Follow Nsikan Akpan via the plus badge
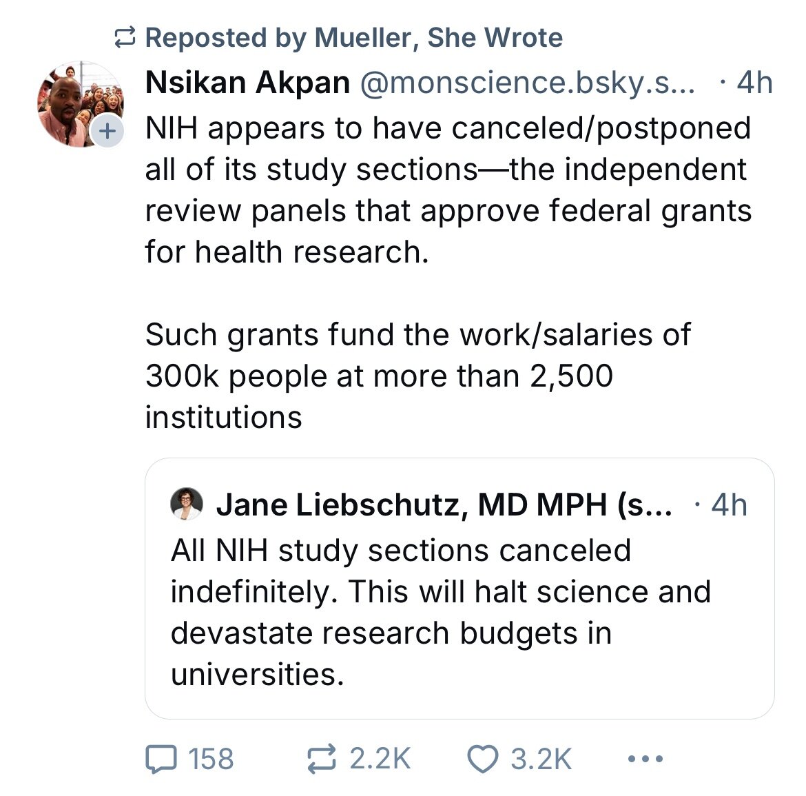Screen dimensions: 806x796 click(x=106, y=130)
